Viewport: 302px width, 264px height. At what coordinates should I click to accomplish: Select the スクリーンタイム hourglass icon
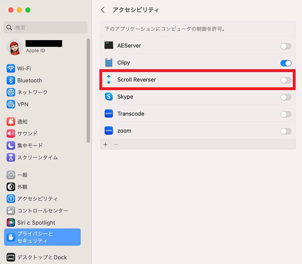pyautogui.click(x=11, y=157)
